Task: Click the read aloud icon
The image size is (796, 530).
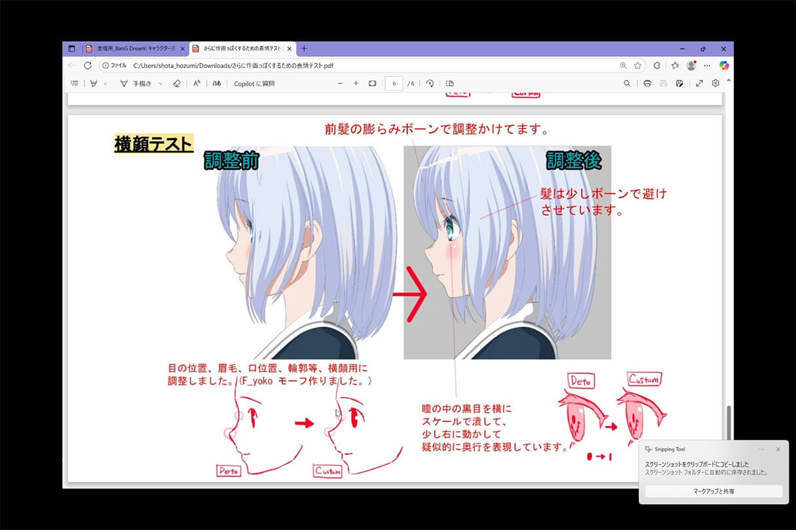Action: (x=197, y=84)
